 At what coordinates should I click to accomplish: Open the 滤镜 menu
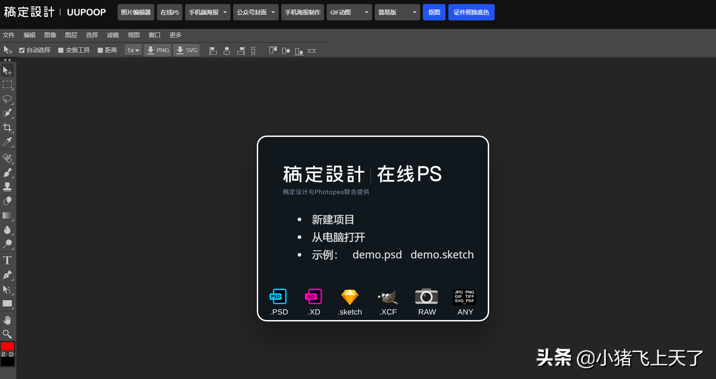[113, 35]
